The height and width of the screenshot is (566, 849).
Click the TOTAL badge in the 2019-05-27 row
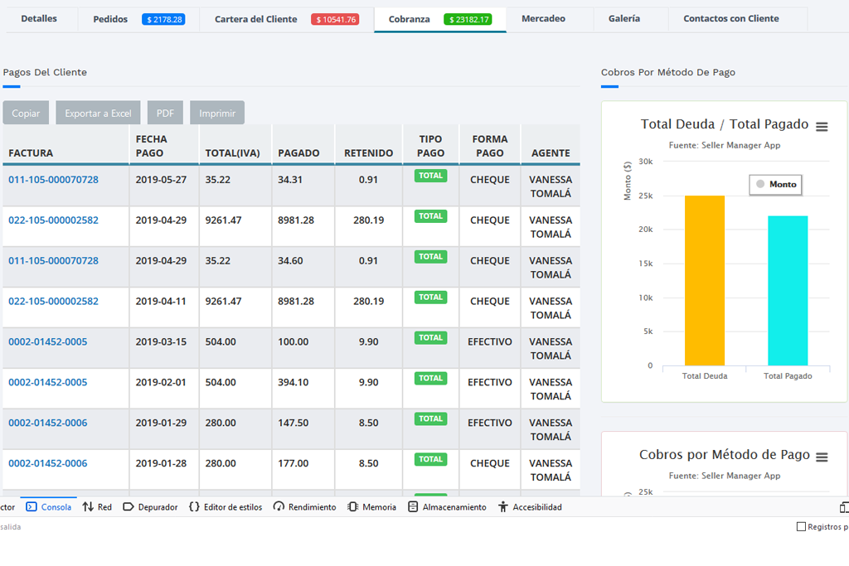click(x=430, y=176)
